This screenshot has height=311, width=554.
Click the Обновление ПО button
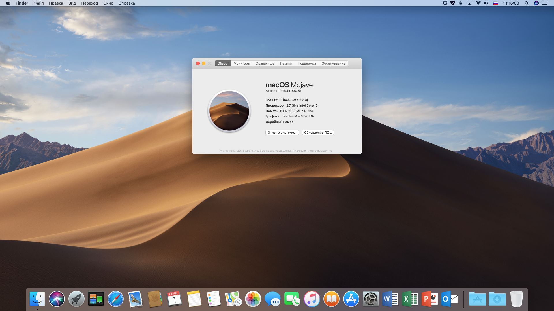318,132
